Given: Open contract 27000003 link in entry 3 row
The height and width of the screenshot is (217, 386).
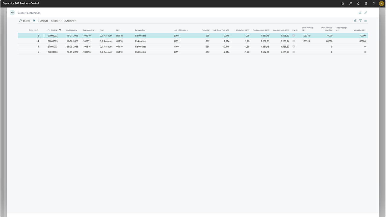Looking at the screenshot, I should [52, 36].
